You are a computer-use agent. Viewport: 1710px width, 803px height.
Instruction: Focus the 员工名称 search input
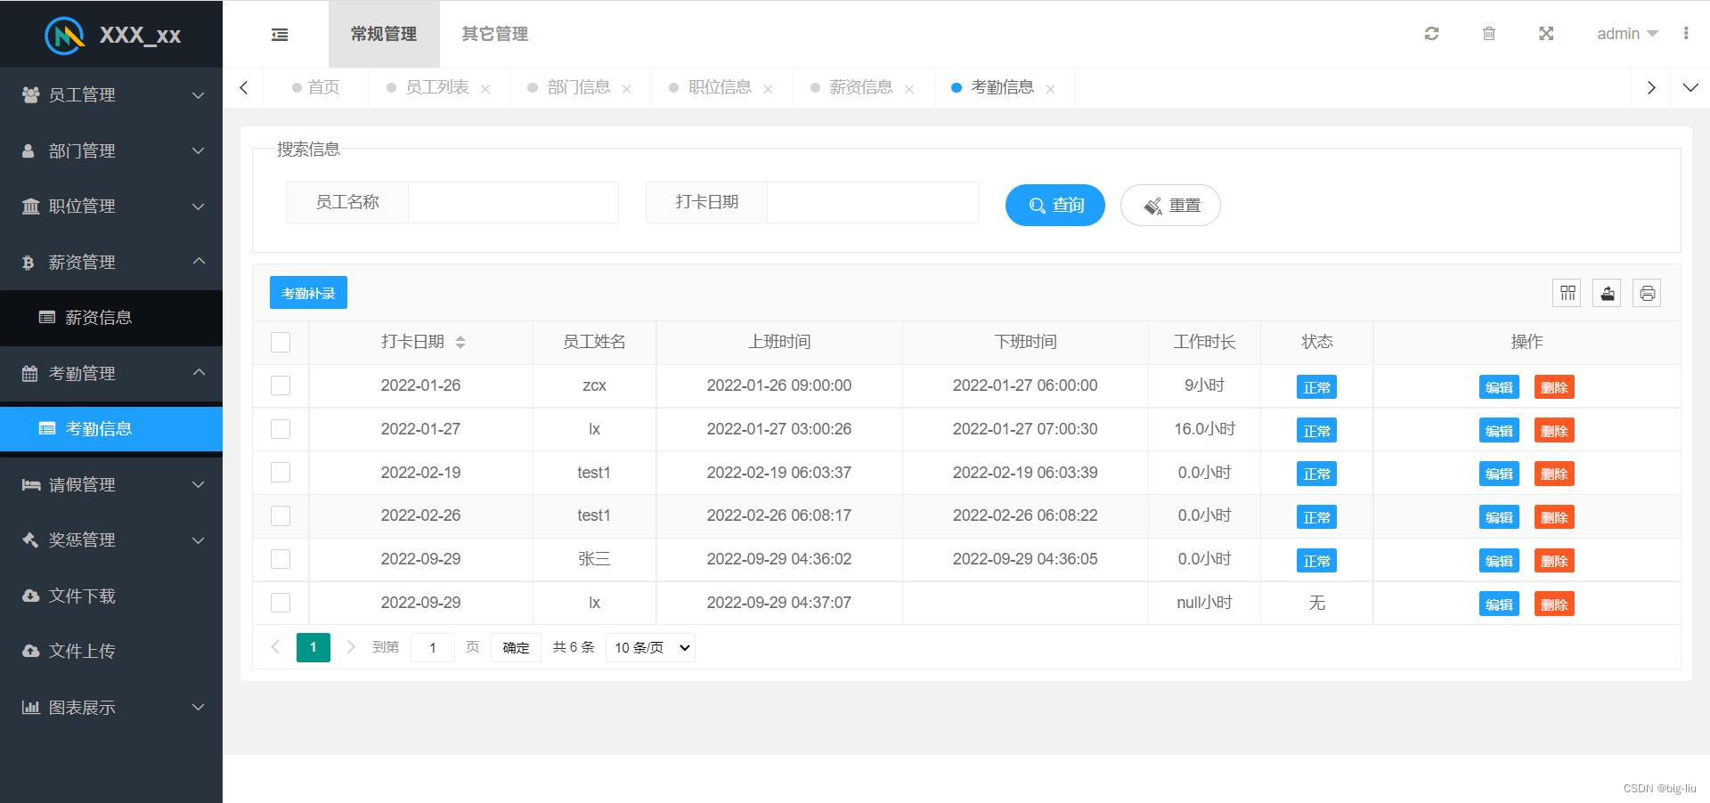pyautogui.click(x=513, y=202)
